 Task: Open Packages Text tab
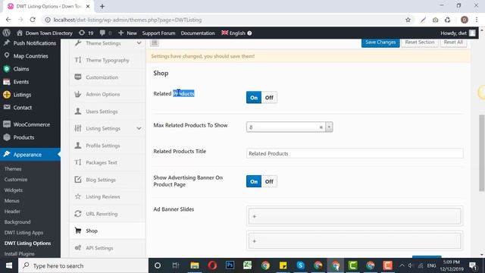(108, 162)
